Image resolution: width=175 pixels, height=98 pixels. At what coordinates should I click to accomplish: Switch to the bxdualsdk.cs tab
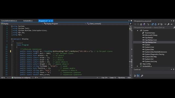[28, 21]
